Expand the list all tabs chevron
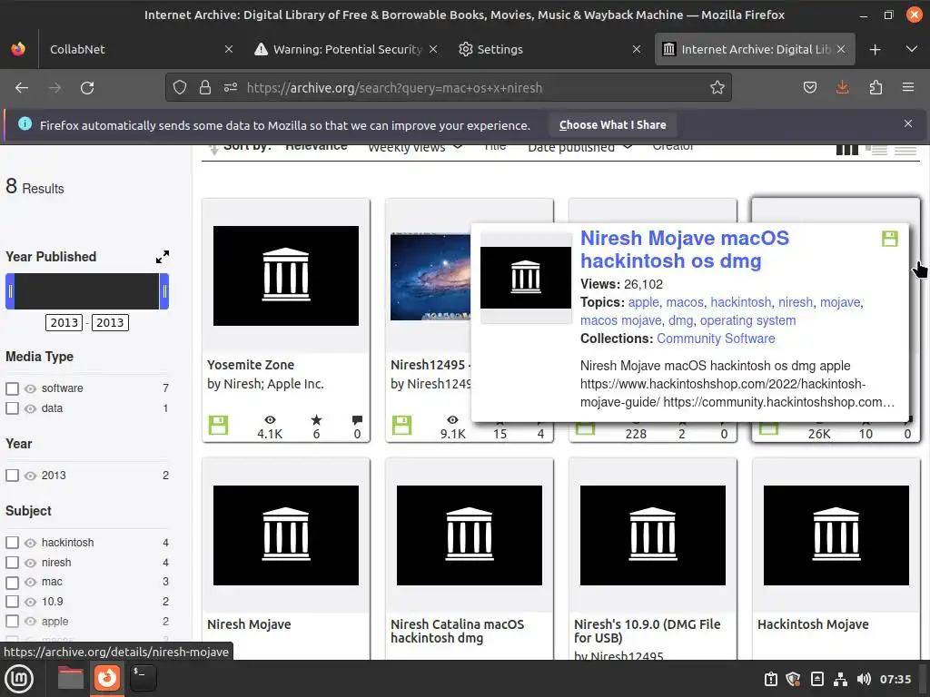This screenshot has width=930, height=697. [912, 49]
